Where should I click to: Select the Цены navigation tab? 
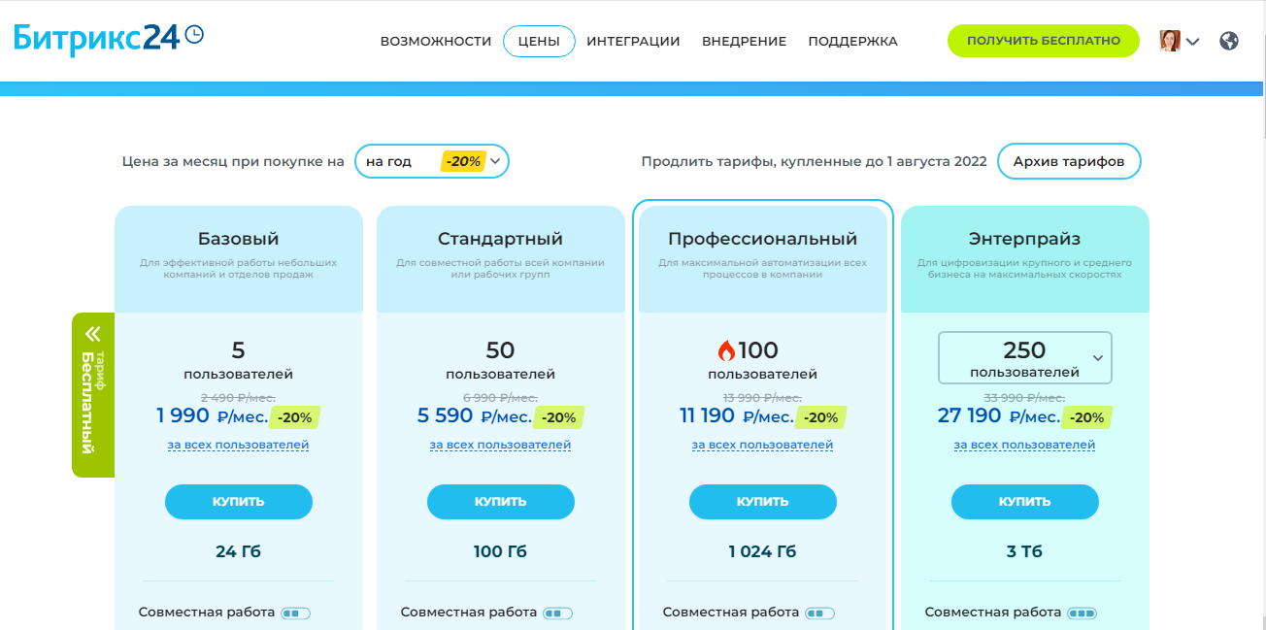coord(539,42)
